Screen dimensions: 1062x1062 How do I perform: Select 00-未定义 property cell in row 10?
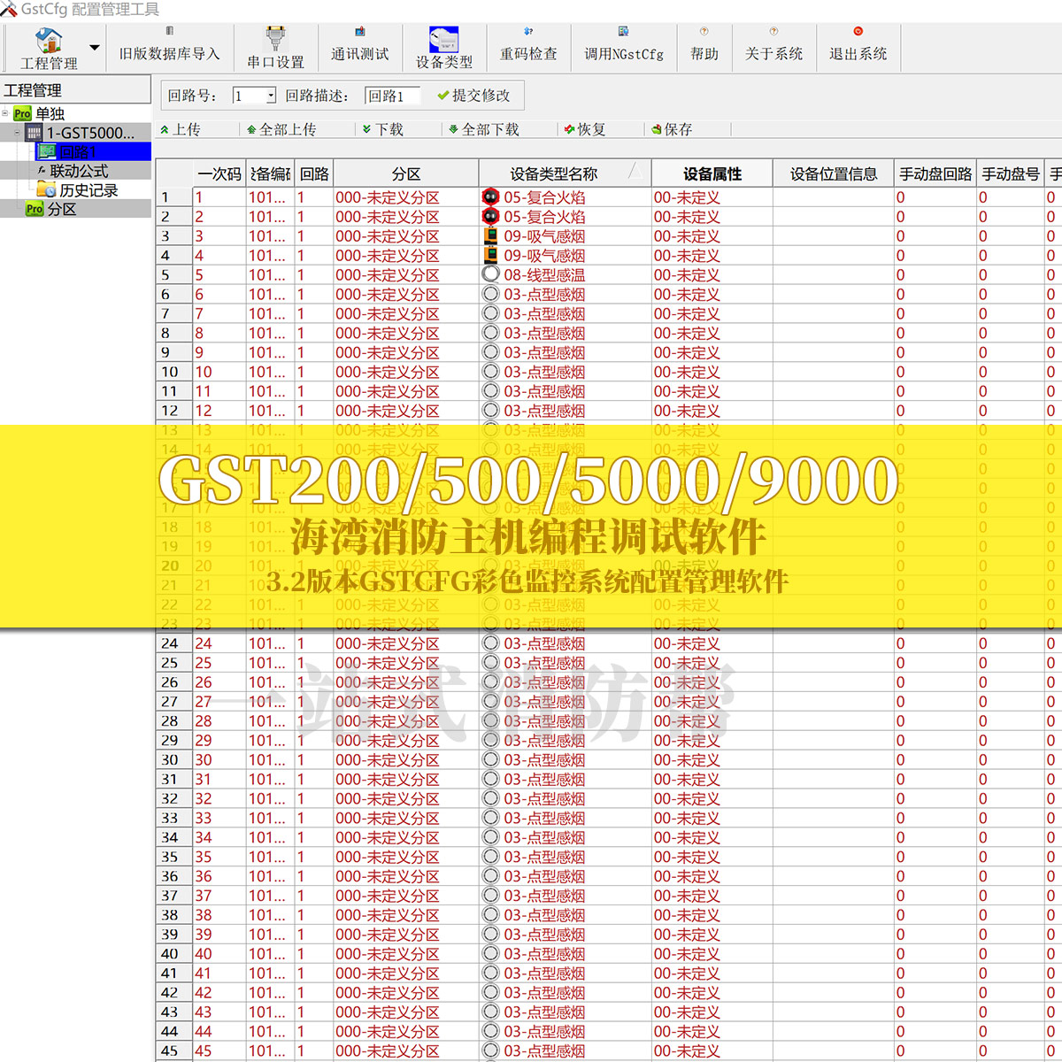click(712, 372)
